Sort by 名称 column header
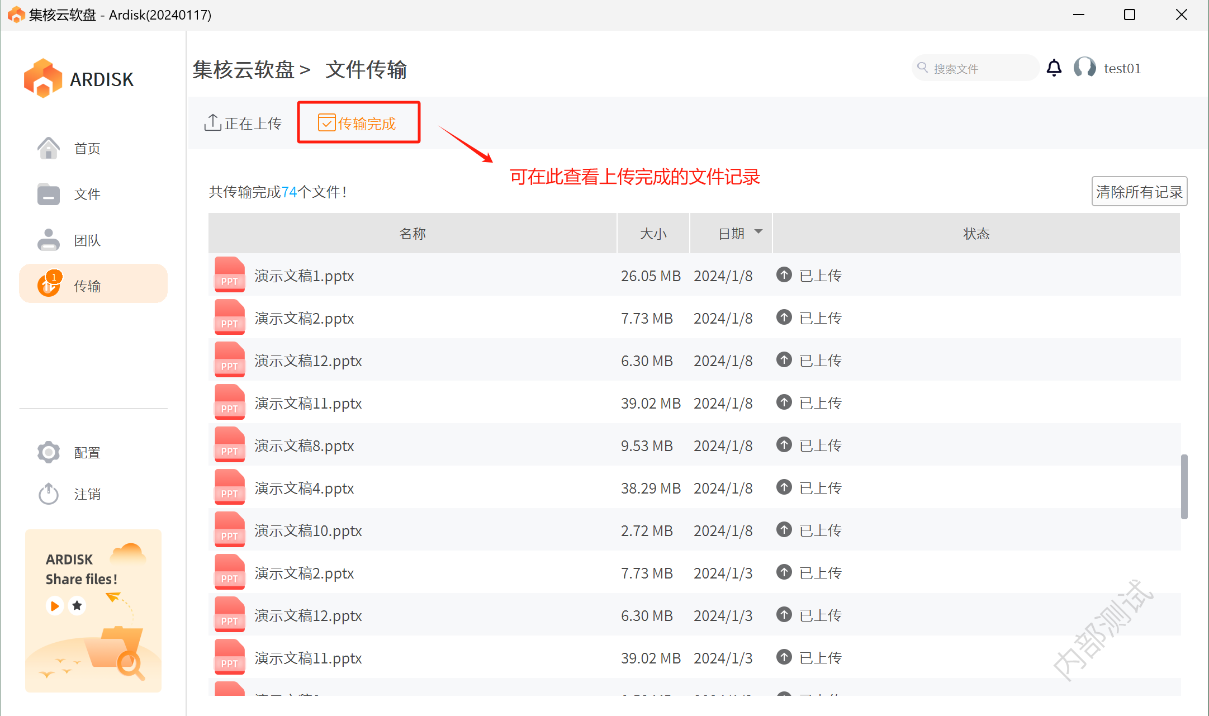1209x716 pixels. [x=413, y=234]
